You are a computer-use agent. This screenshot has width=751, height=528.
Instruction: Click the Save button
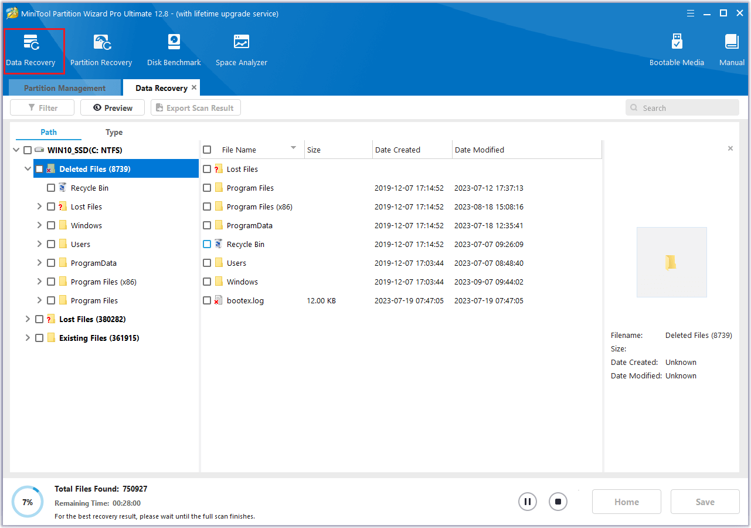[x=705, y=502]
